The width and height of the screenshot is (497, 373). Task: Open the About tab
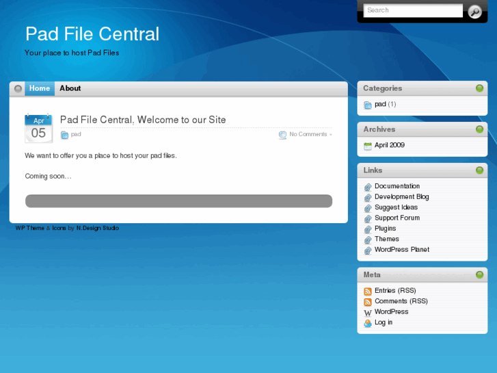tap(70, 88)
